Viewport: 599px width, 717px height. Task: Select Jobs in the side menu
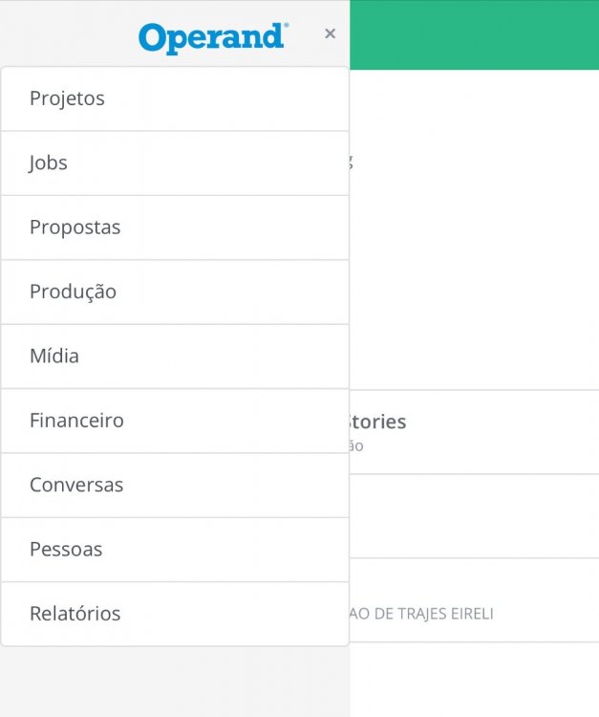pos(175,163)
